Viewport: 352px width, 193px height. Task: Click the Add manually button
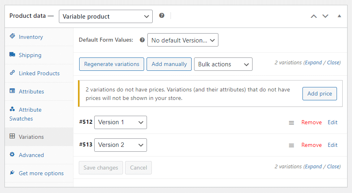[169, 64]
